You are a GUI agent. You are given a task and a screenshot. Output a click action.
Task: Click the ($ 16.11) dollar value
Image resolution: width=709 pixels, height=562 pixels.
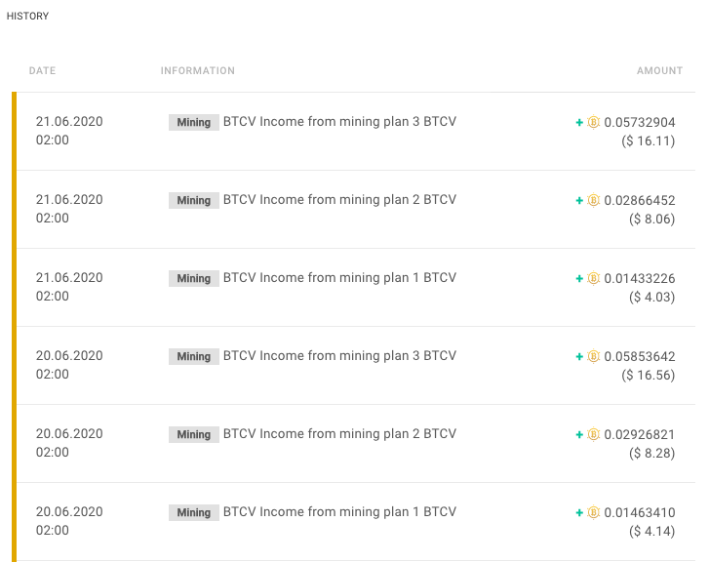coord(648,140)
